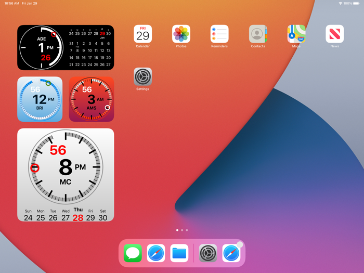Tap Fri Jan 29 date in status bar

[30, 4]
